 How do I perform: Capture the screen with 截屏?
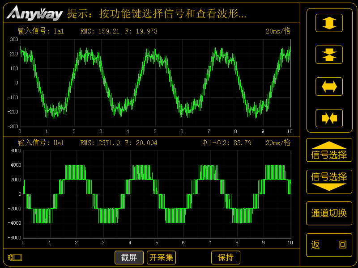click(129, 257)
